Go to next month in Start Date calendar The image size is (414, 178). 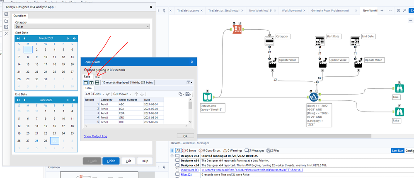pos(68,38)
